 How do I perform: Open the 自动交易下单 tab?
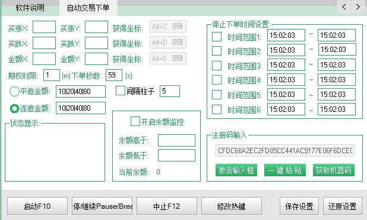88,8
